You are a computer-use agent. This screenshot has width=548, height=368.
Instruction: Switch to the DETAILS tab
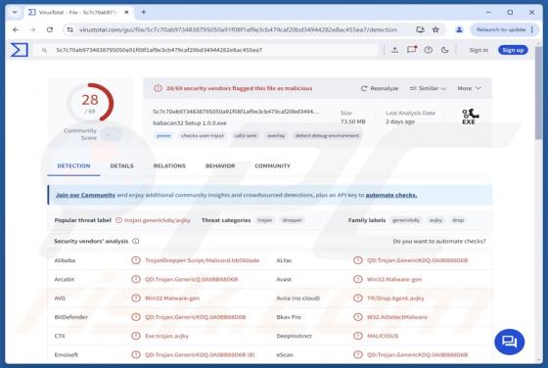121,166
